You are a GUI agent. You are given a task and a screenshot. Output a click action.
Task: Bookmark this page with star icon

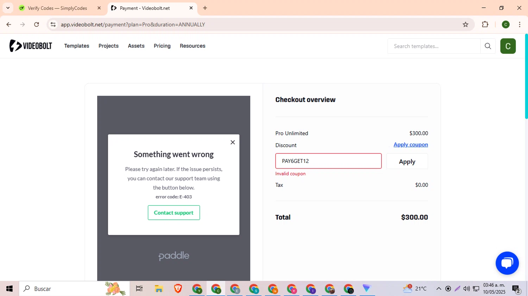click(x=466, y=25)
